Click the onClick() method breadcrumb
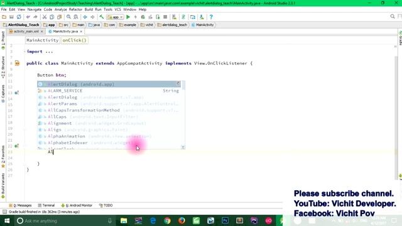402x226 pixels. pyautogui.click(x=74, y=40)
